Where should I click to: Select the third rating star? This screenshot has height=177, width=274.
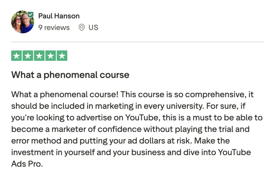click(x=39, y=56)
